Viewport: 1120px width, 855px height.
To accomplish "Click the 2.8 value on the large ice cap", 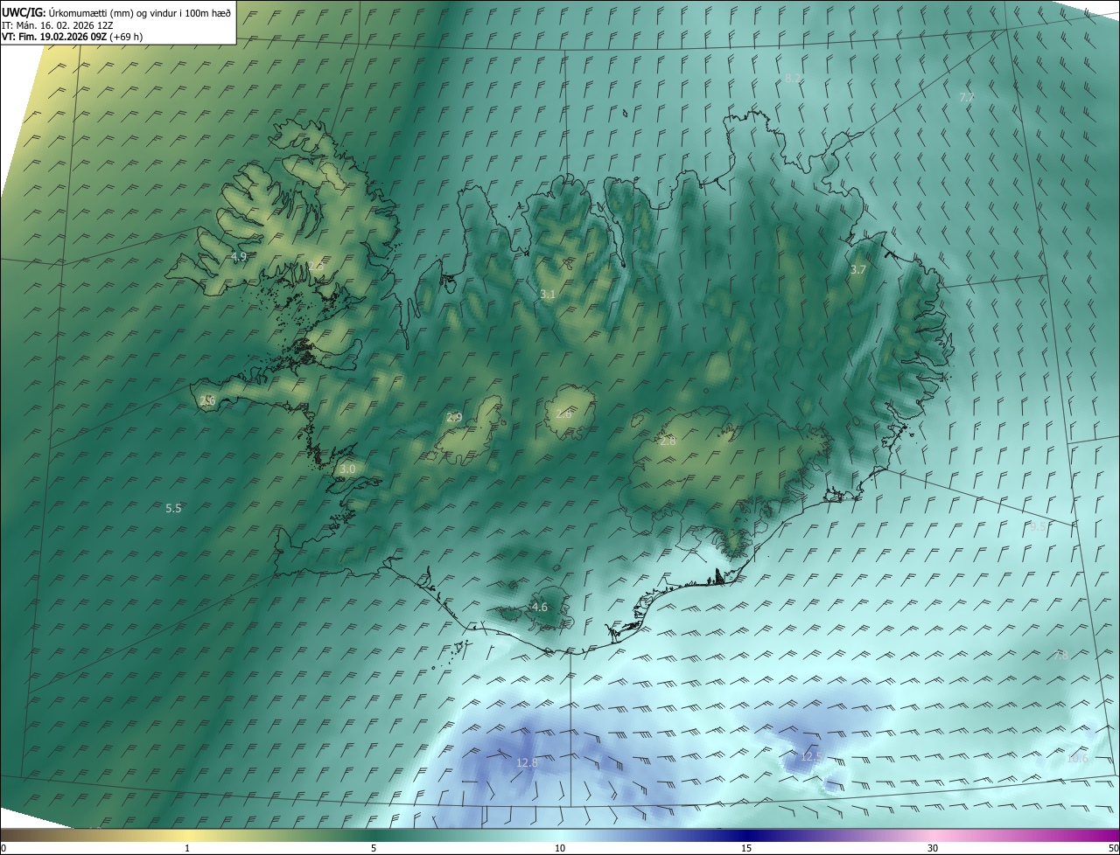I will (668, 441).
